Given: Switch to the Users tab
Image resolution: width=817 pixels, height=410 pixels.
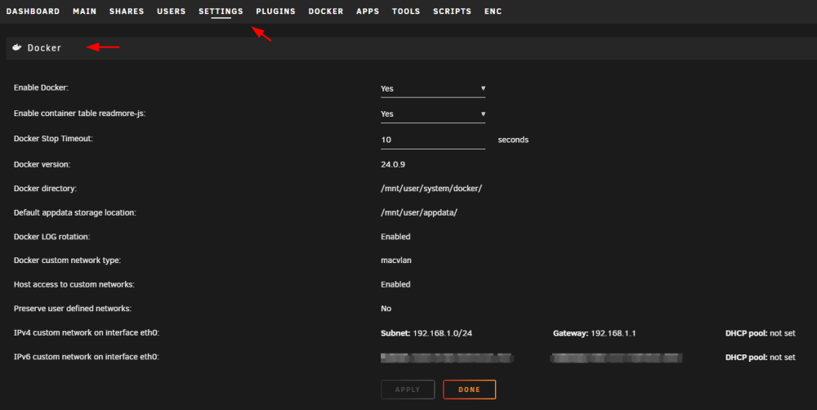Looking at the screenshot, I should click(172, 11).
